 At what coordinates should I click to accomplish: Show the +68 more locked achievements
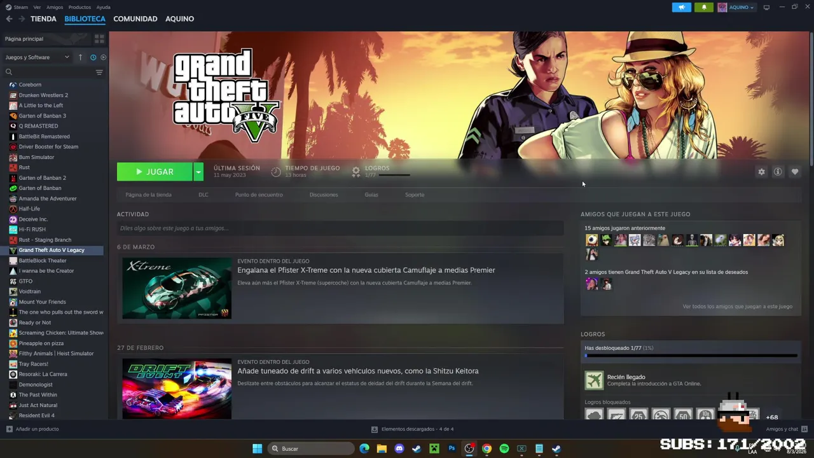[x=772, y=417]
